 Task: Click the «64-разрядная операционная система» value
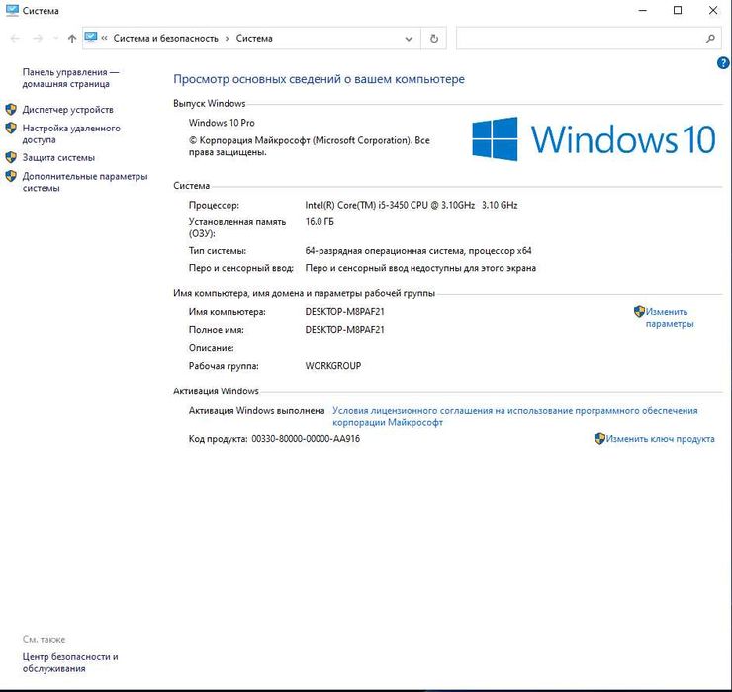pos(418,250)
